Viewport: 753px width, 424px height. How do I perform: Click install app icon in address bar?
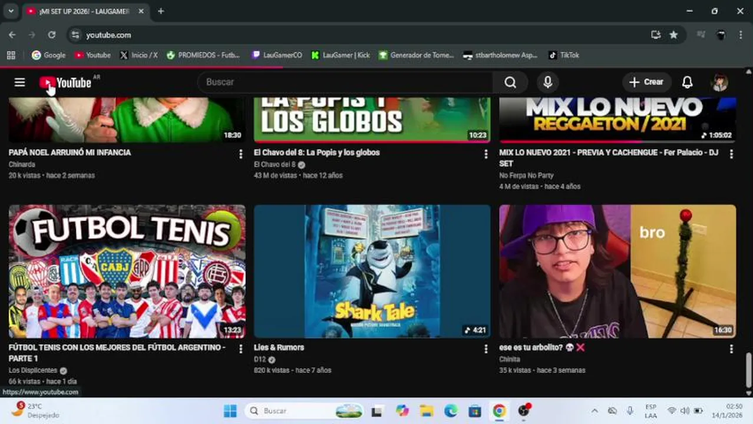[x=656, y=35]
